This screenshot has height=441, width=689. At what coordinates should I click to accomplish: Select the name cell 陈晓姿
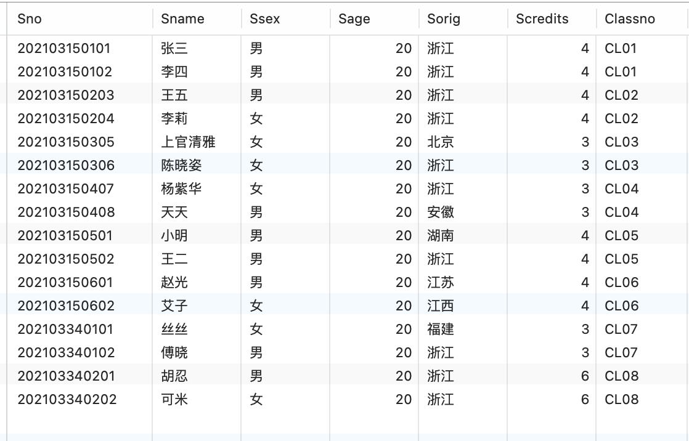coord(181,166)
